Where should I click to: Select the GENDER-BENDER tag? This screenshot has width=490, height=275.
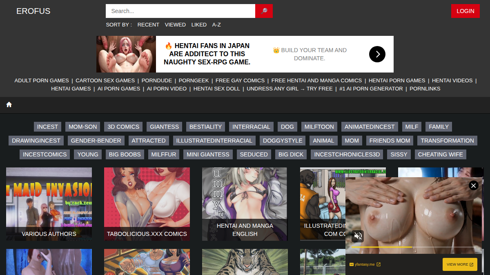[x=96, y=141]
